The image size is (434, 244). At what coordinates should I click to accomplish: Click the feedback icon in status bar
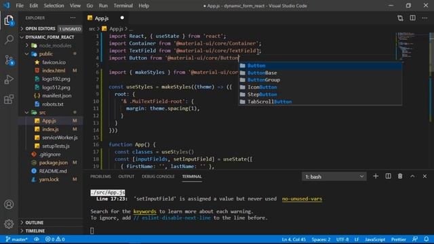pos(415,239)
